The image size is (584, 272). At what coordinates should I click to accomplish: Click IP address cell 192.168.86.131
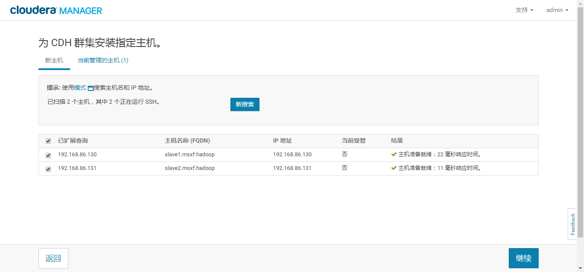coord(292,168)
